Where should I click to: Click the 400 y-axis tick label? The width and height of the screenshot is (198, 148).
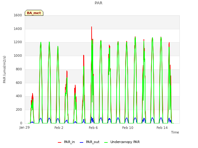tap(19, 96)
